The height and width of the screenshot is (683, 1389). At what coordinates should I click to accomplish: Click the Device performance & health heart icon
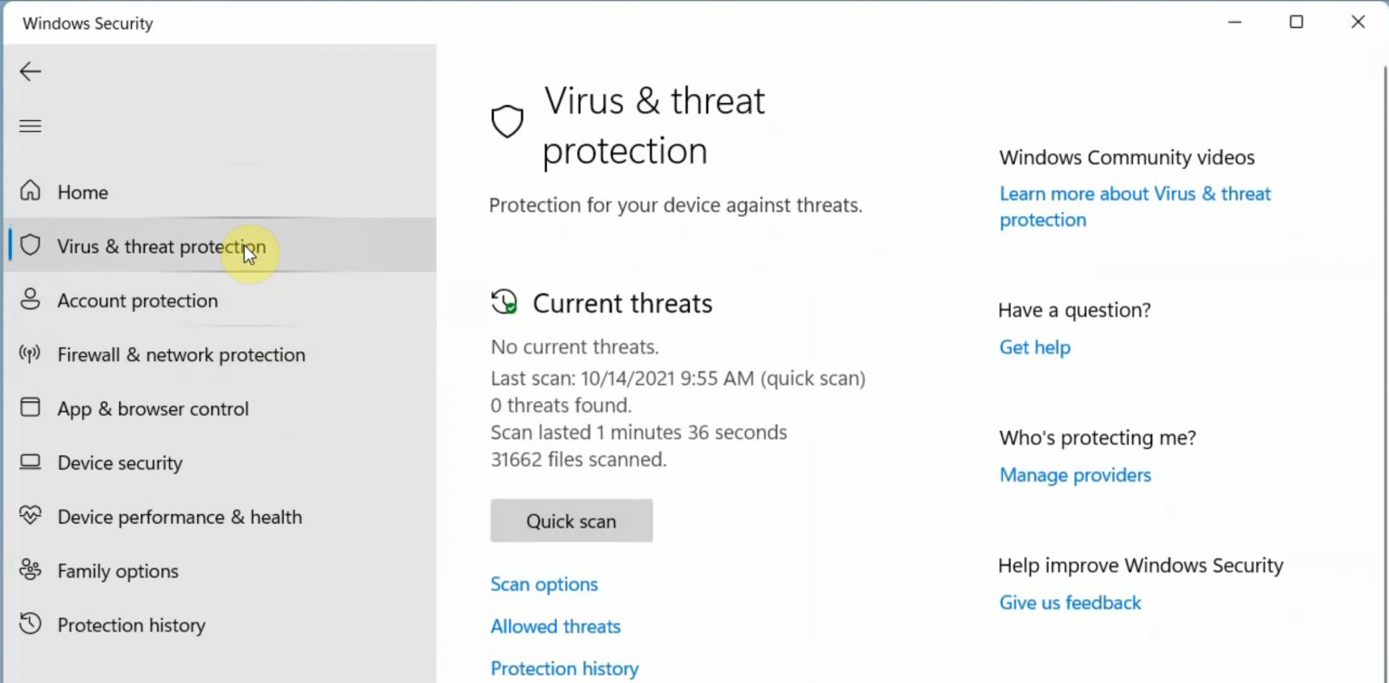pos(30,516)
